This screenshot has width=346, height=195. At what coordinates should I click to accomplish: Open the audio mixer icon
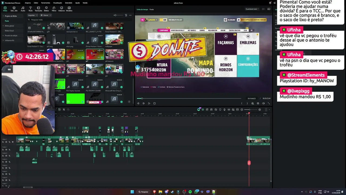coord(229,109)
